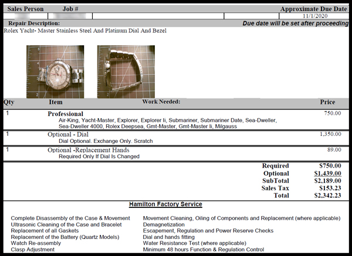The image size is (352, 256).
Task: Click 'Water Resistance Test (where applicable)'
Action: tap(195, 243)
